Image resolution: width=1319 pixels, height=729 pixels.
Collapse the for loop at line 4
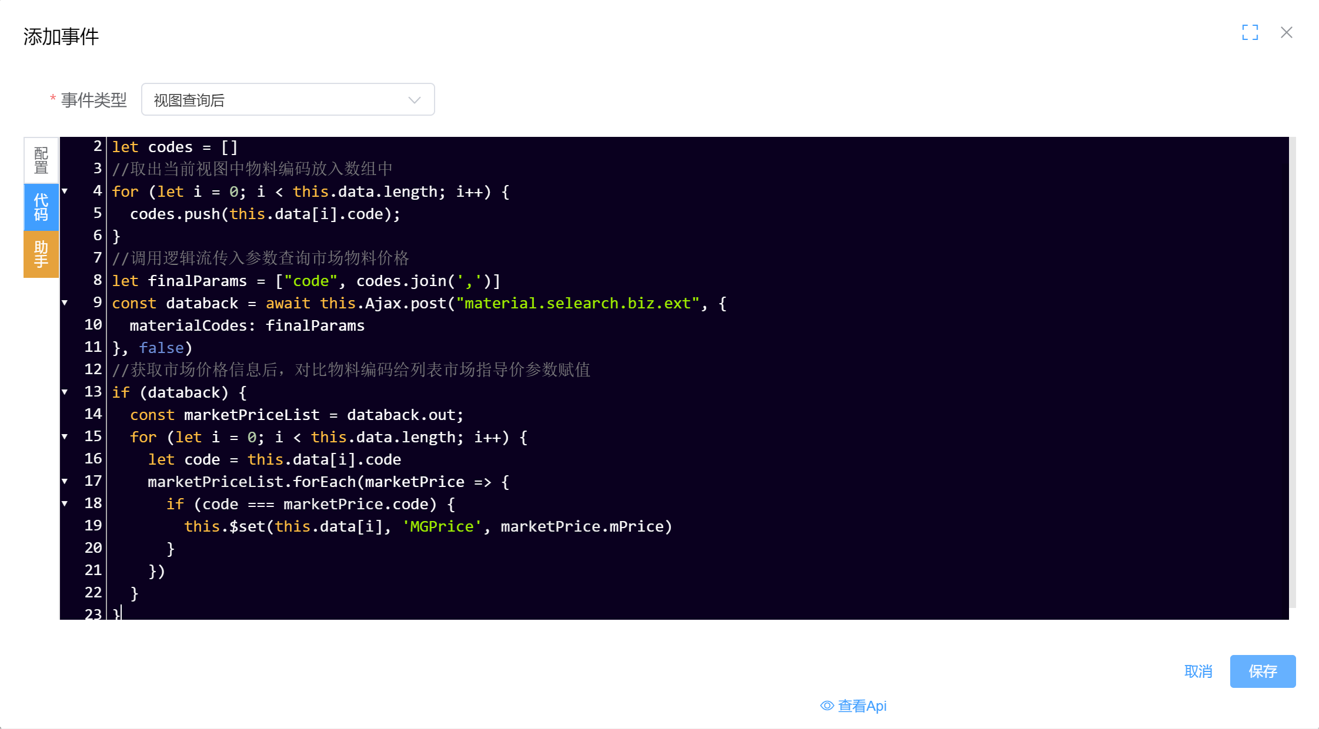[x=65, y=191]
